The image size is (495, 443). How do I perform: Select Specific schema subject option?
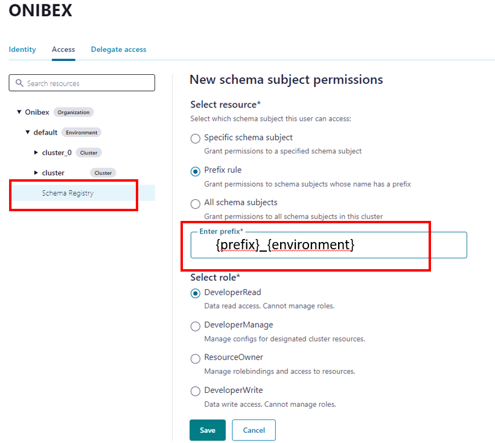[x=196, y=138]
